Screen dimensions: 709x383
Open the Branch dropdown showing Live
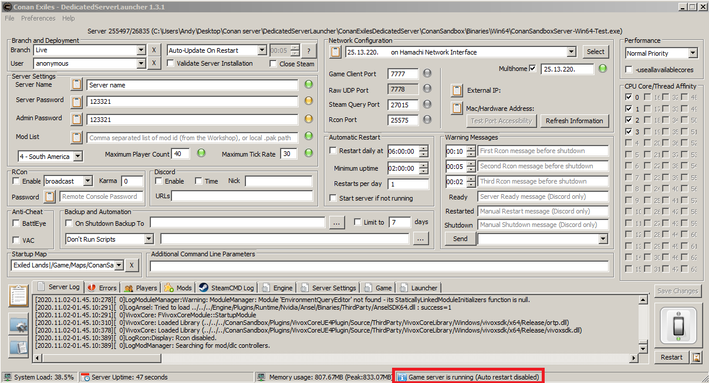coord(141,50)
